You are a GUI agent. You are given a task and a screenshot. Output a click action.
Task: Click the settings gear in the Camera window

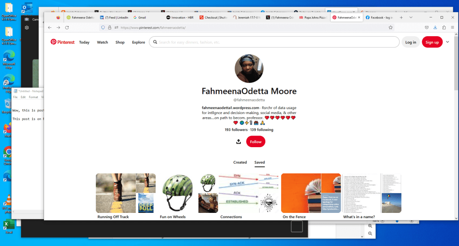click(x=27, y=27)
